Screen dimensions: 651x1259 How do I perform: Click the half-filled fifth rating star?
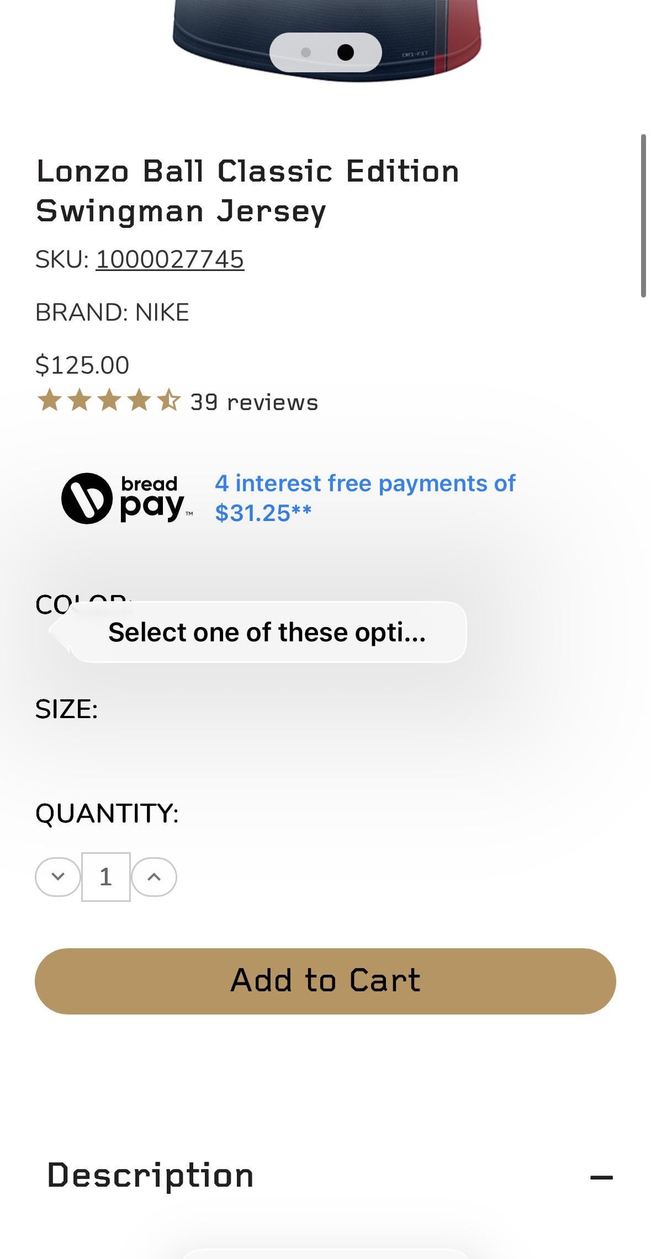click(168, 400)
